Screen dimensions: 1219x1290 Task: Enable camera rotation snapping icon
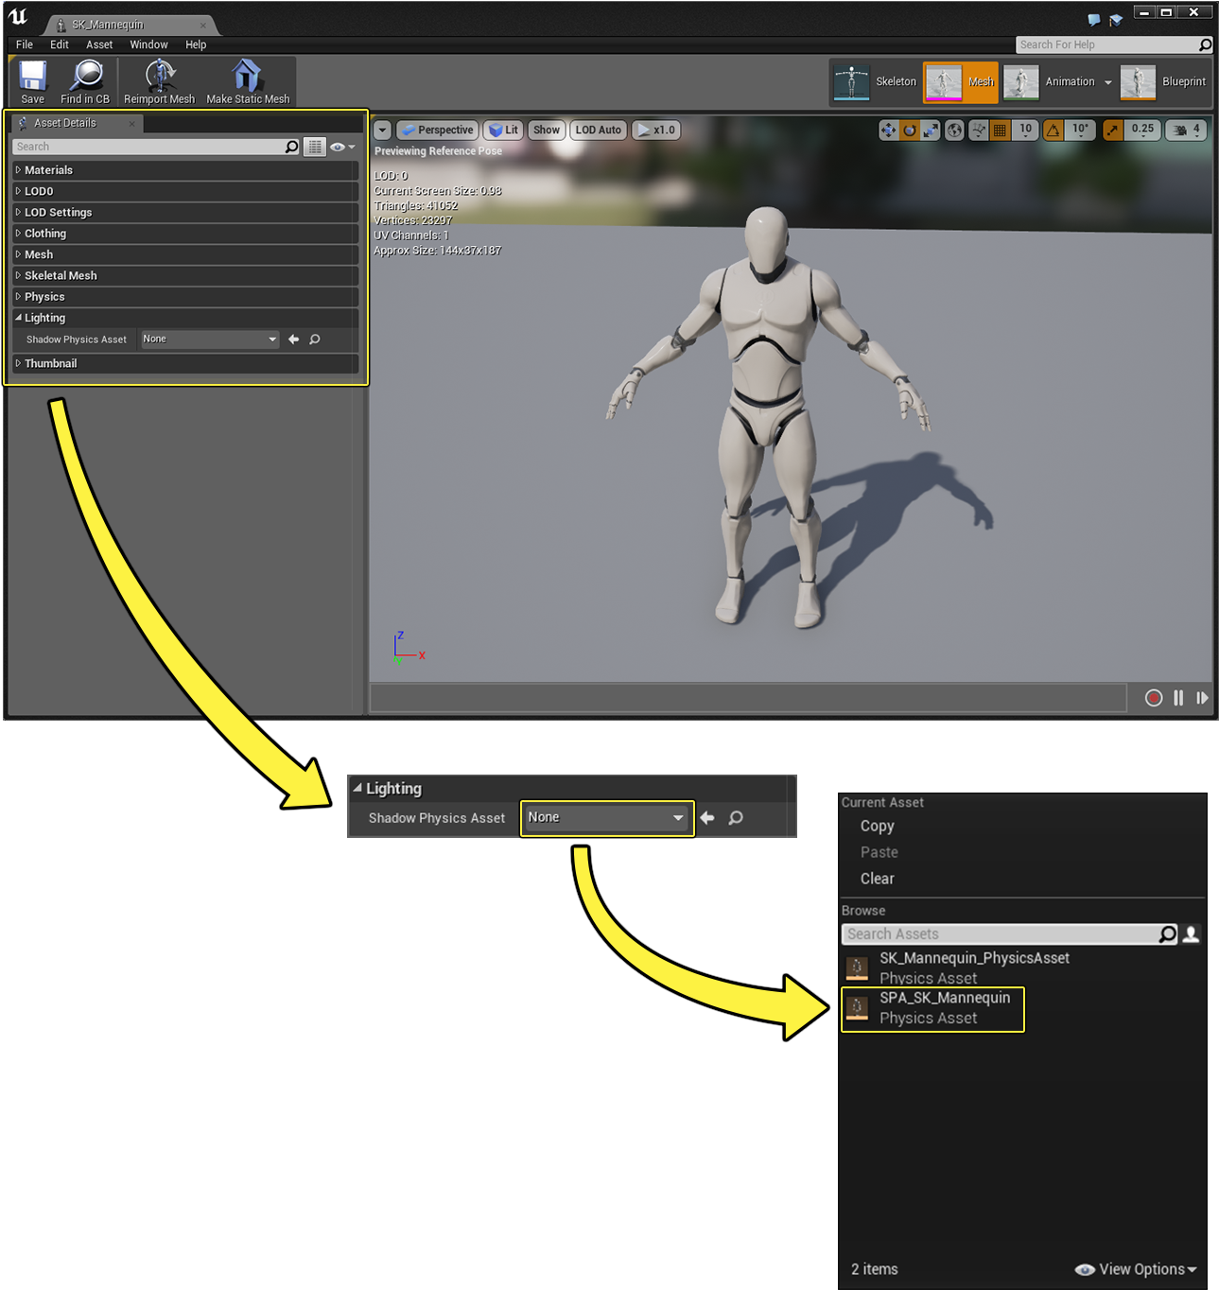click(1053, 130)
